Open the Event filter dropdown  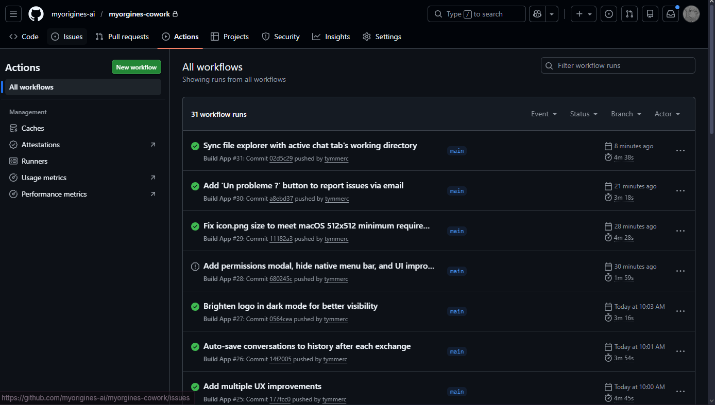point(544,114)
